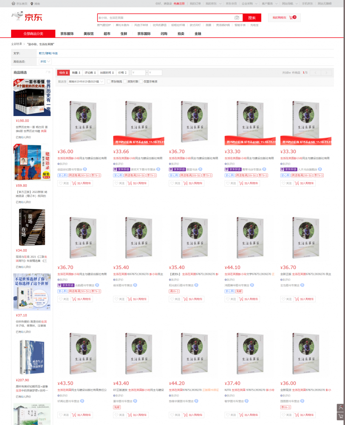Go to 美妆馆 navigation tab
This screenshot has width=345, height=425.
coord(88,34)
